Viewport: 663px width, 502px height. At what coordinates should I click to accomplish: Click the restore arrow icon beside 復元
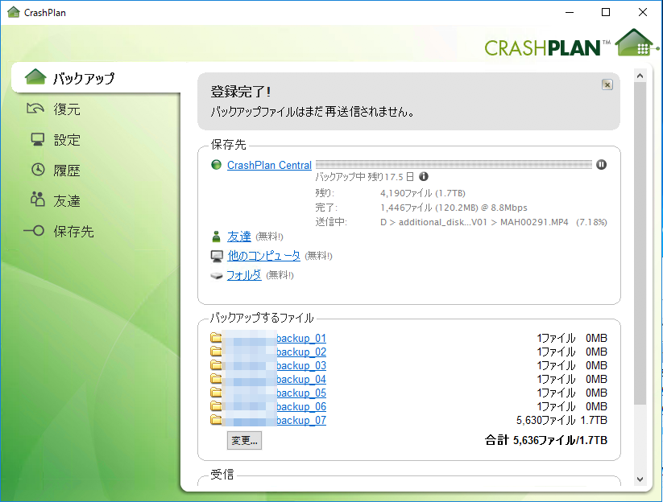point(35,109)
